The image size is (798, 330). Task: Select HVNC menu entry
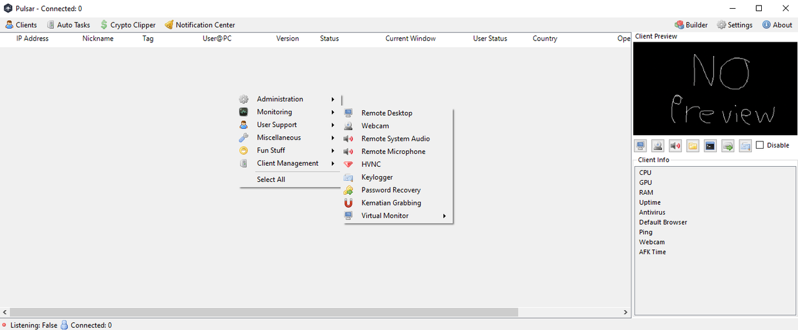coord(397,164)
